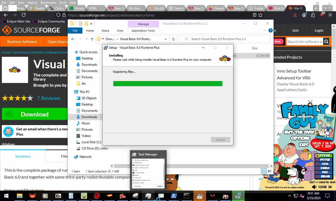Select Downloads under This PC
336x201 pixels.
pos(89,117)
